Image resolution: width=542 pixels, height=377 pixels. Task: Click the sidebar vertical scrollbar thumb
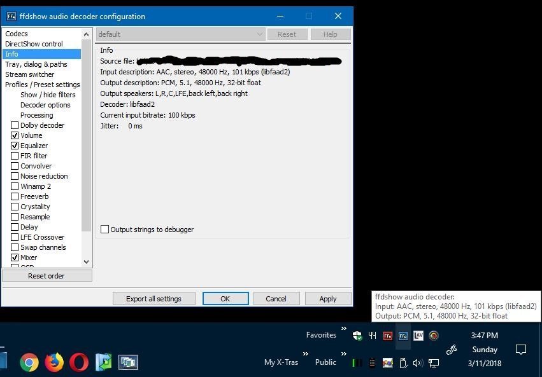[86, 135]
